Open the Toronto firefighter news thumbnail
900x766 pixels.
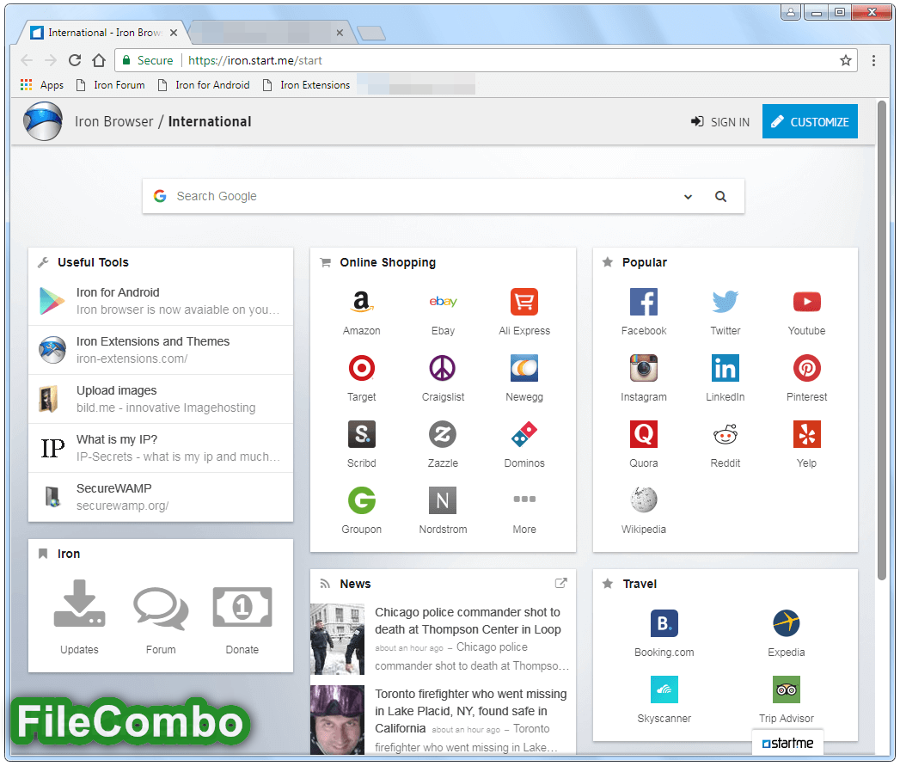[x=338, y=720]
